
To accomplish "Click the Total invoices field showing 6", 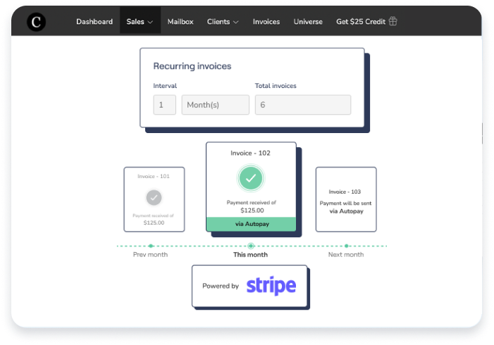I will (302, 105).
